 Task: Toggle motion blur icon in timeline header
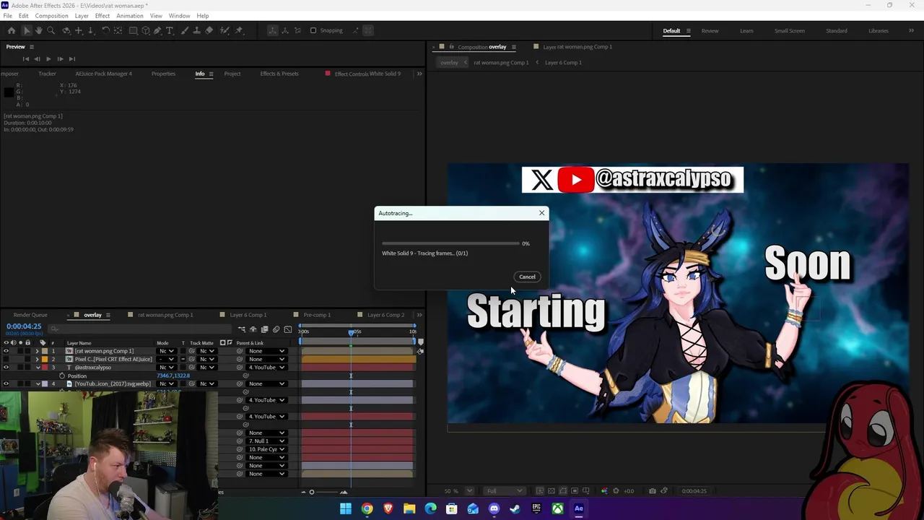click(276, 329)
